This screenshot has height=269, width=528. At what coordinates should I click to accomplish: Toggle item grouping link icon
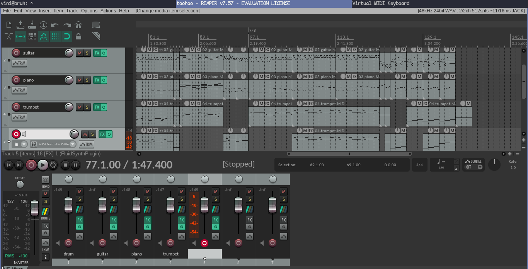20,36
